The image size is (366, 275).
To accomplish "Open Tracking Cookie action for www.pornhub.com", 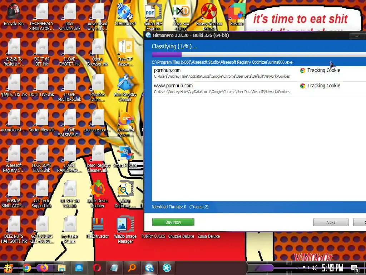I will (x=320, y=86).
